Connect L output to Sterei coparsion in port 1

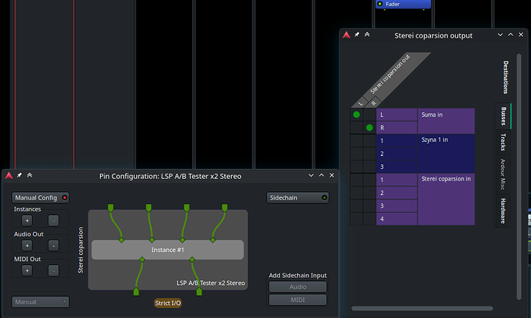coord(356,180)
